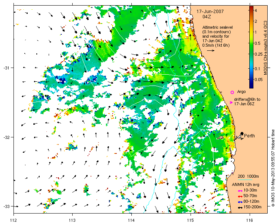Click the '80-120m' depth label
The height and width of the screenshot is (224, 277).
pyautogui.click(x=251, y=202)
